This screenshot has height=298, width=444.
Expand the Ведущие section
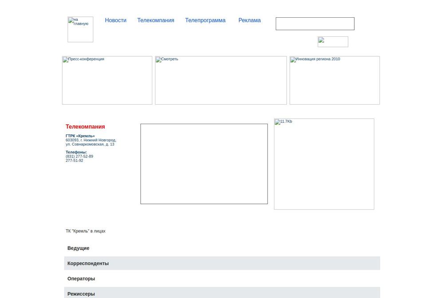pos(222,248)
